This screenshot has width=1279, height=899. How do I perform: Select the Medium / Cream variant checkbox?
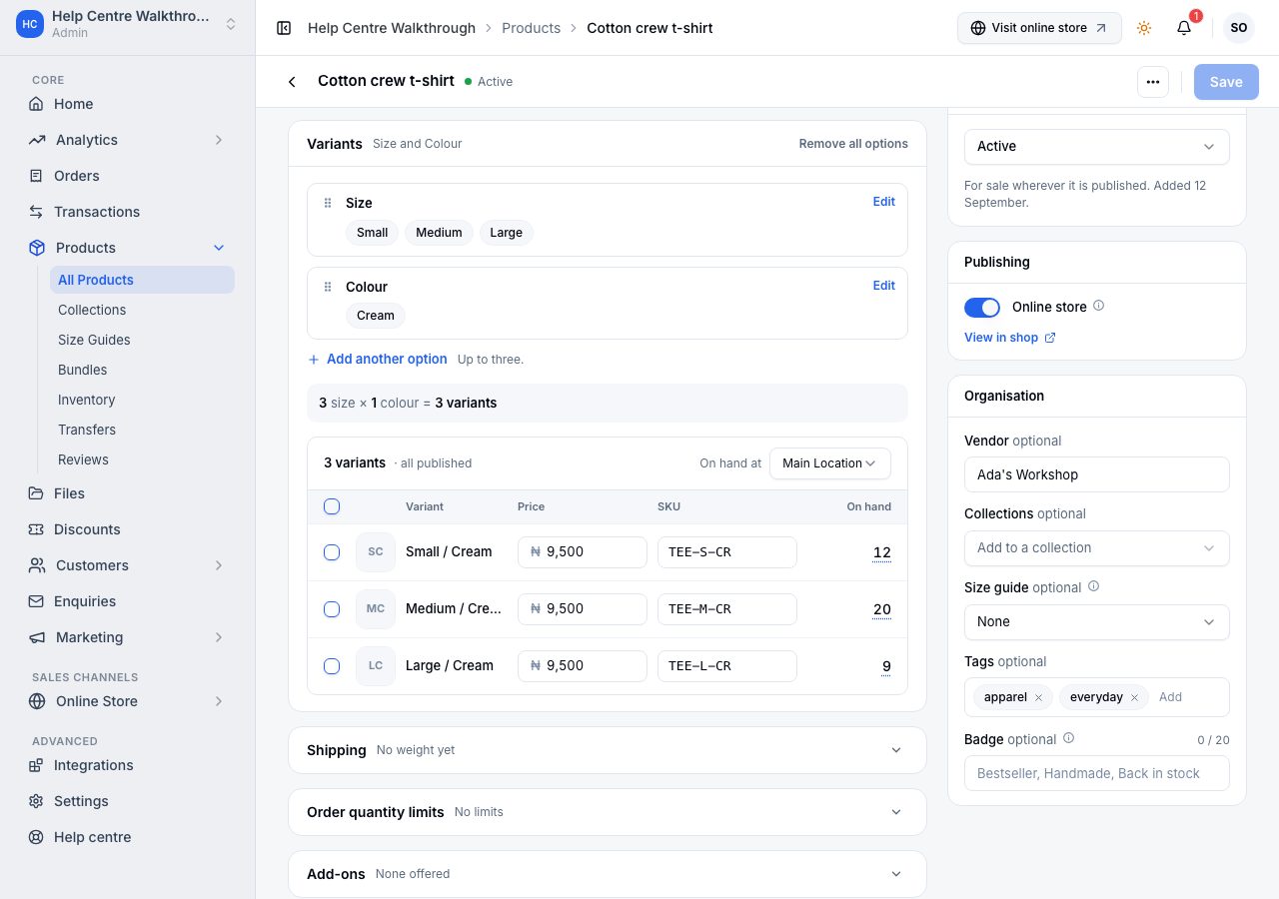pyautogui.click(x=332, y=609)
